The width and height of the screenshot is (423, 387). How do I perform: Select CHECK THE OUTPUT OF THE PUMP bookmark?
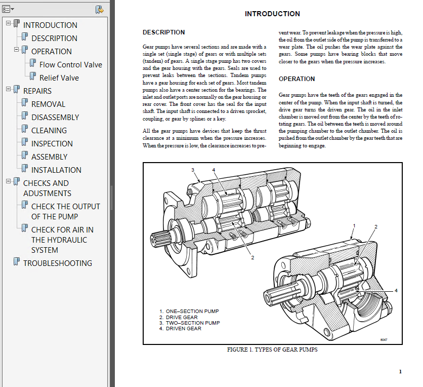66,211
